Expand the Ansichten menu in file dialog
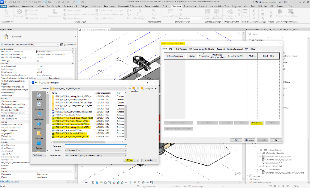 [151, 88]
